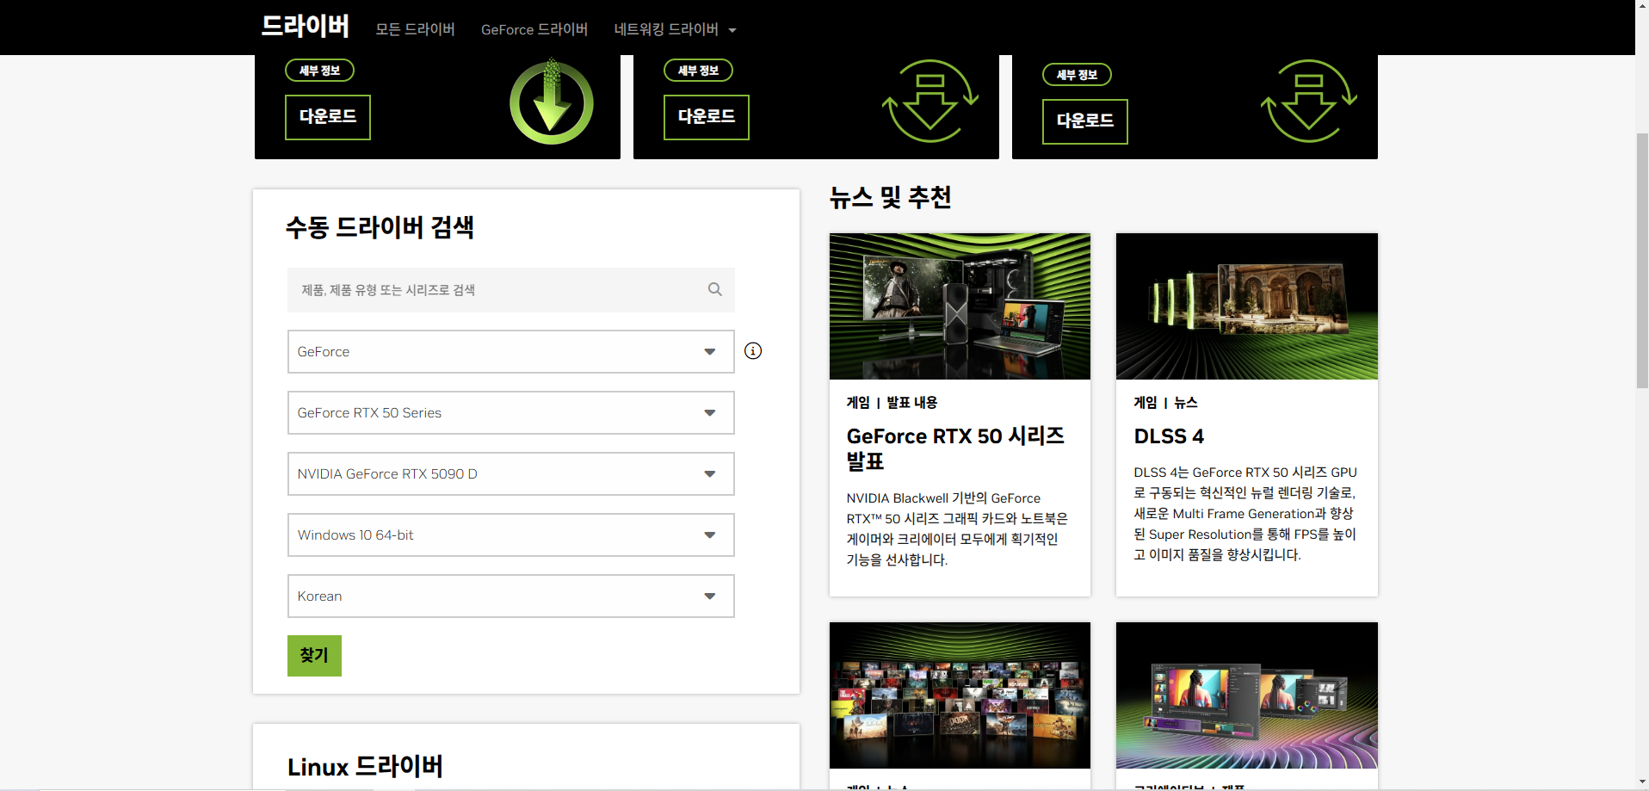
Task: Expand the GeForce RTX 50 Series dropdown
Action: tap(510, 413)
